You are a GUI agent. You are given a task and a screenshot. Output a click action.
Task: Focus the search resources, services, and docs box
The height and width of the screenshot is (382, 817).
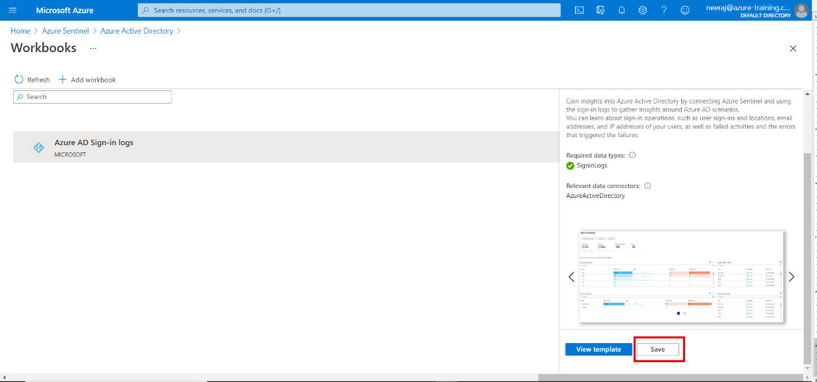(x=349, y=11)
